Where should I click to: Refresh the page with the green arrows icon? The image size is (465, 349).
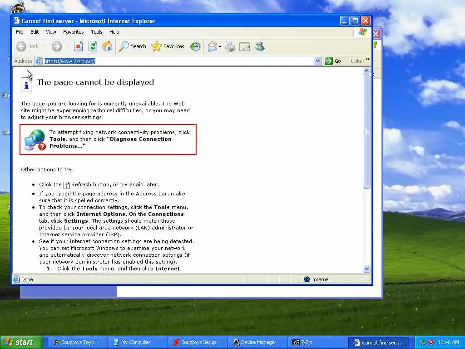[93, 46]
